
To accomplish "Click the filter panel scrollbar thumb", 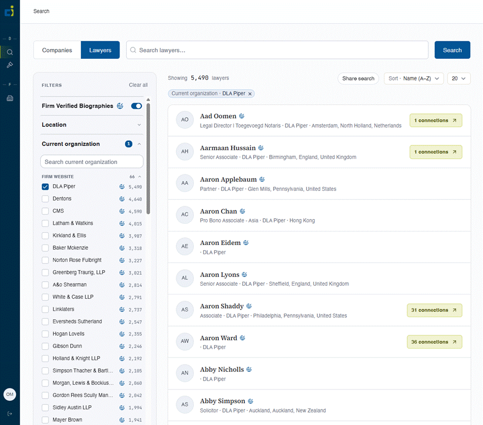I will click(x=148, y=159).
